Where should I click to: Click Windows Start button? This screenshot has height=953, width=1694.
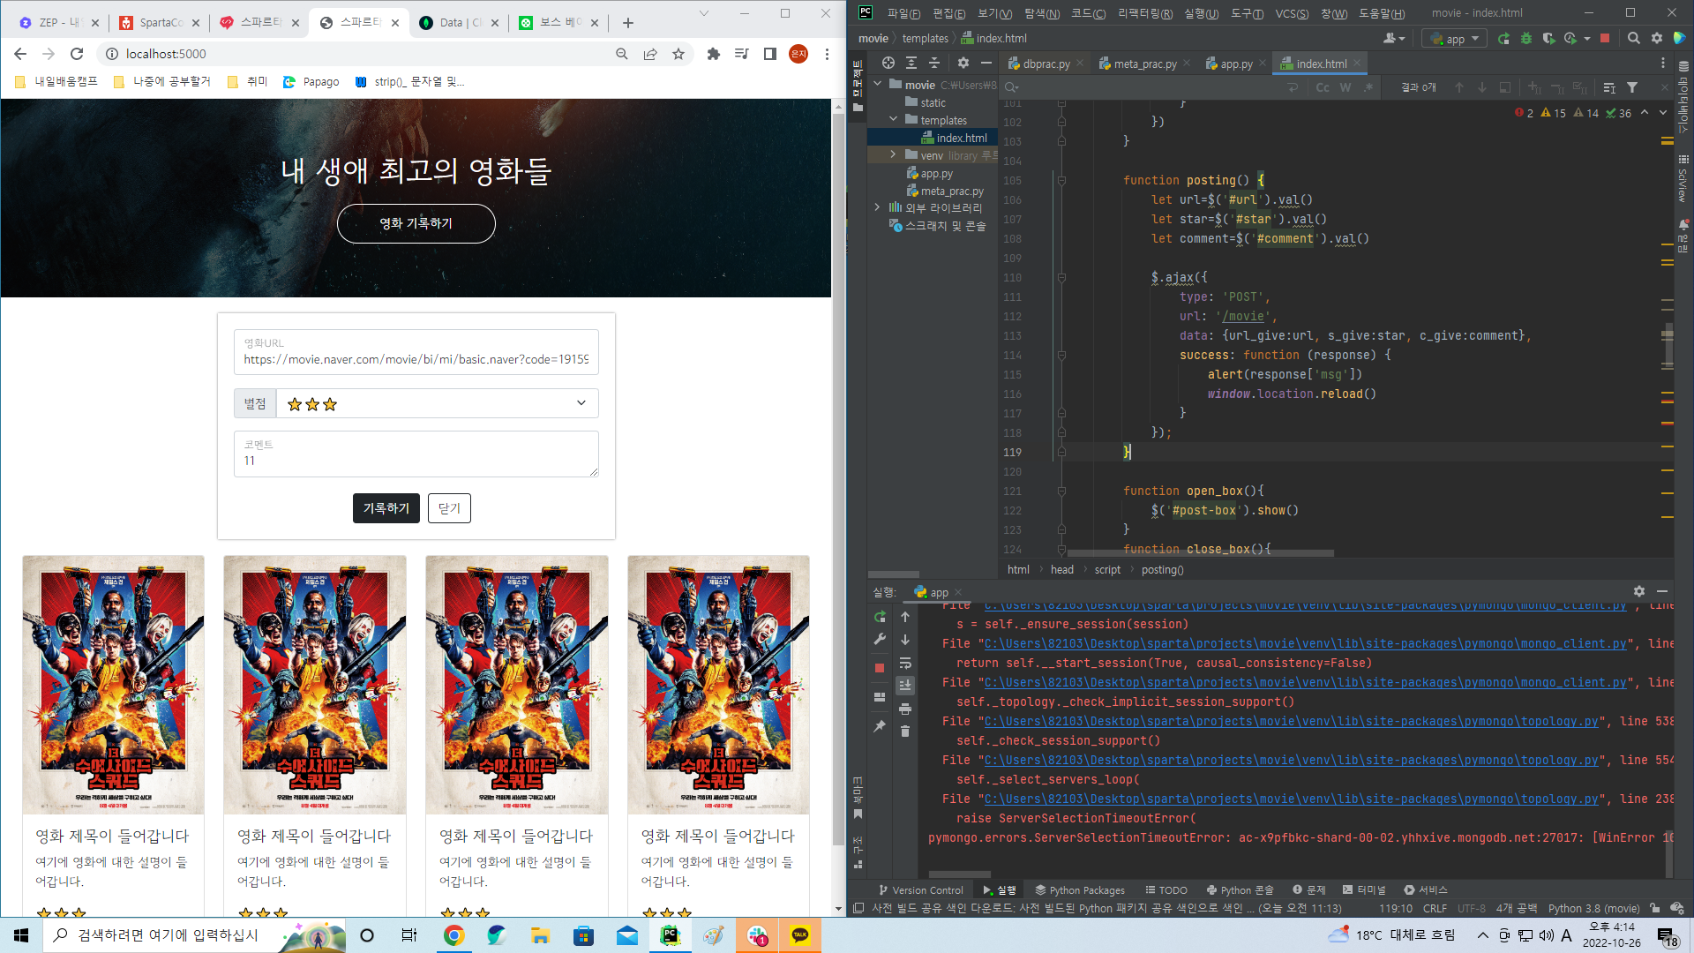coord(21,935)
